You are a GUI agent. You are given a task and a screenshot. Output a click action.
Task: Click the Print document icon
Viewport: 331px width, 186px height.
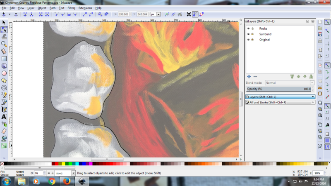click(x=320, y=40)
